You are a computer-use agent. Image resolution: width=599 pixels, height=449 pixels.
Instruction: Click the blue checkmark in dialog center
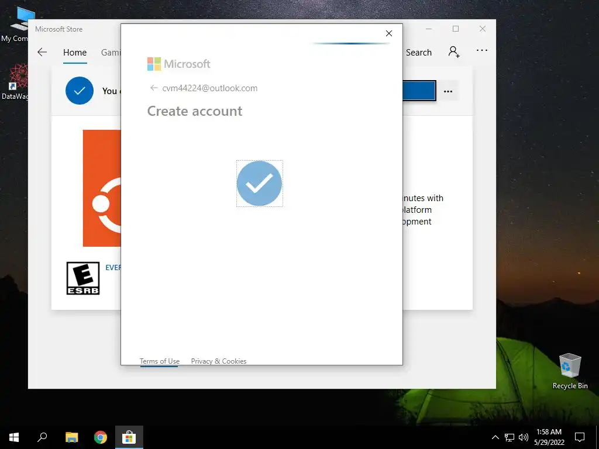click(259, 184)
